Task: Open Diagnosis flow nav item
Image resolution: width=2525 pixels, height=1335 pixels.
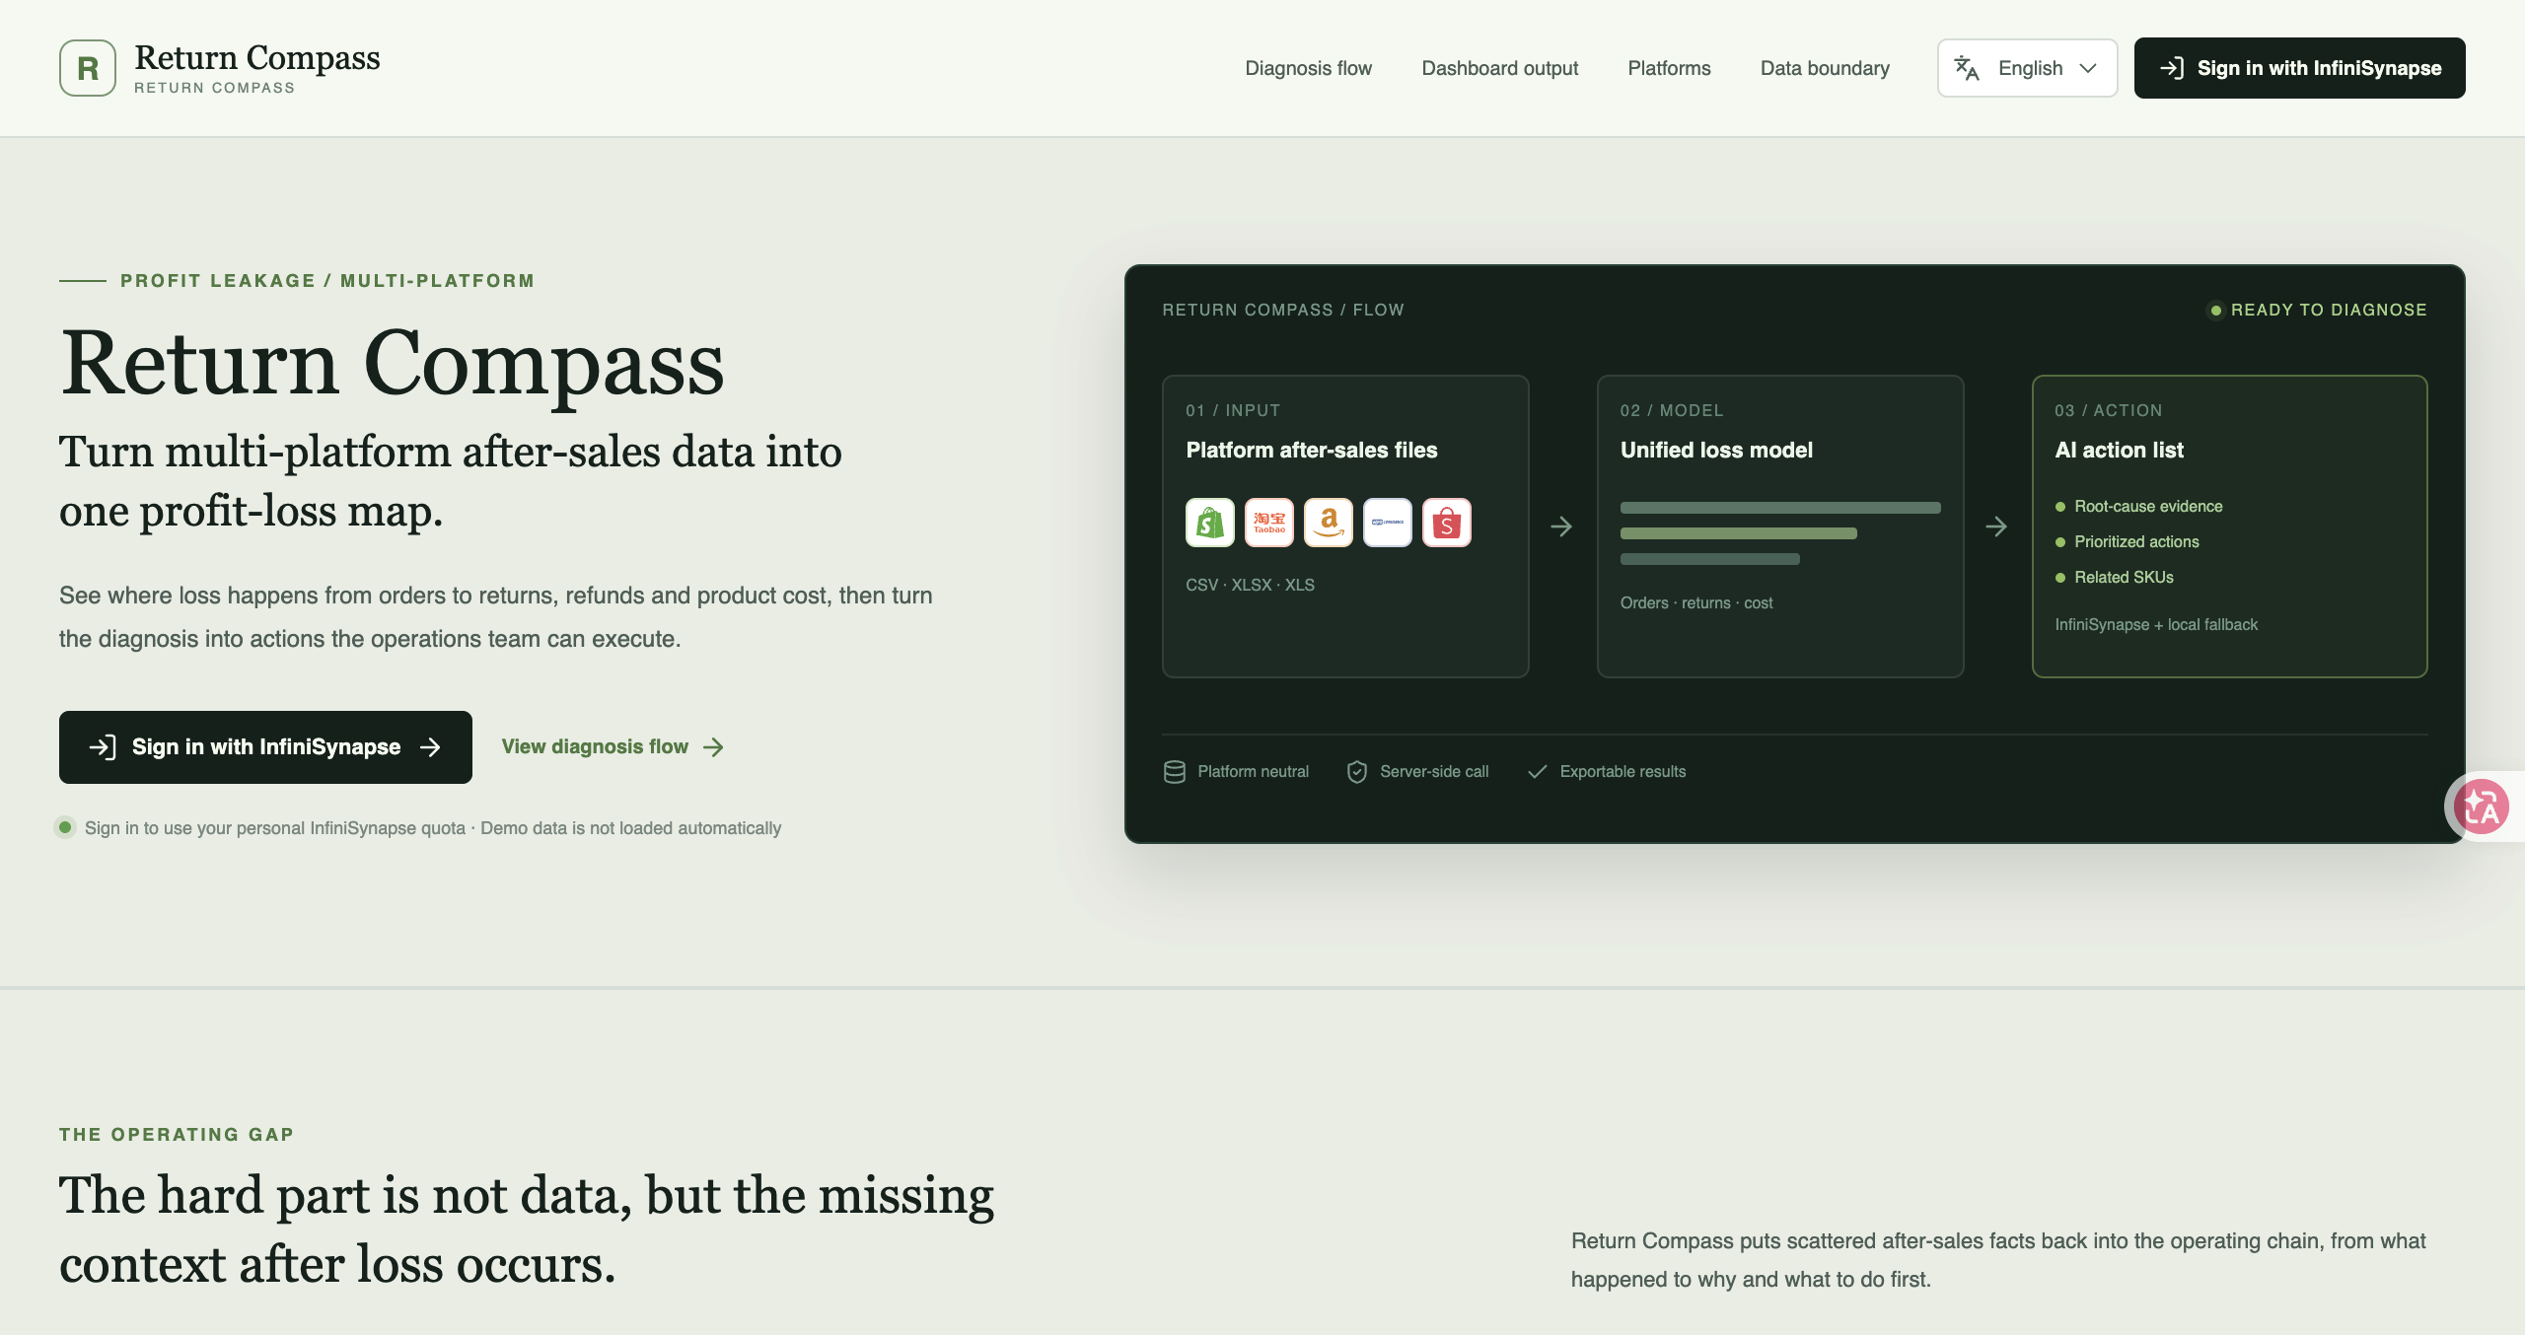Action: click(1308, 68)
